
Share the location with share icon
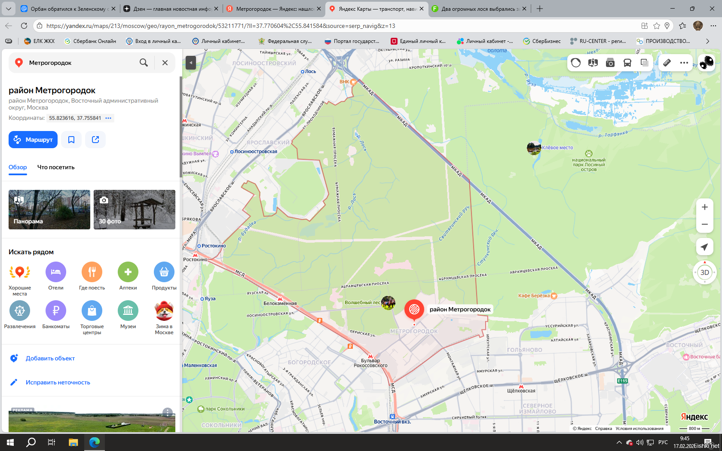95,140
